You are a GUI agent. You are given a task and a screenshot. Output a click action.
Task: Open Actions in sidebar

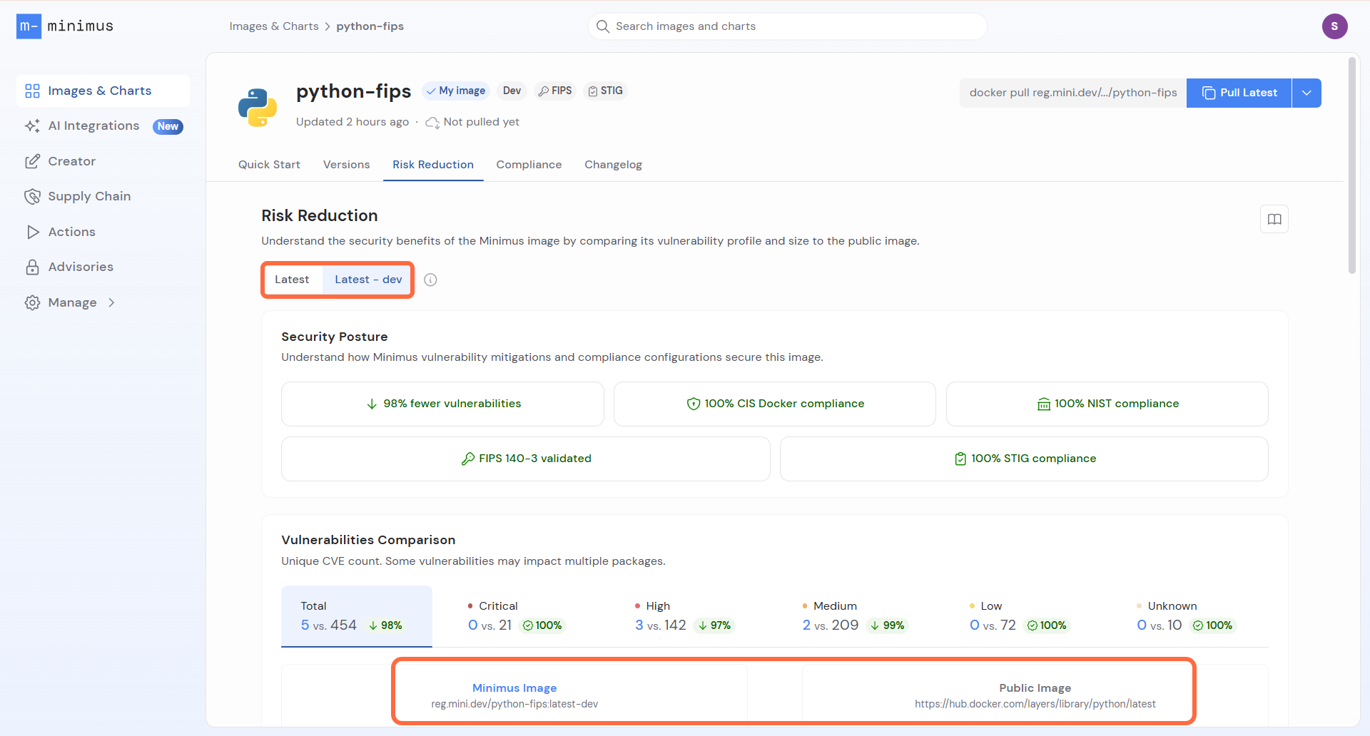coord(103,232)
